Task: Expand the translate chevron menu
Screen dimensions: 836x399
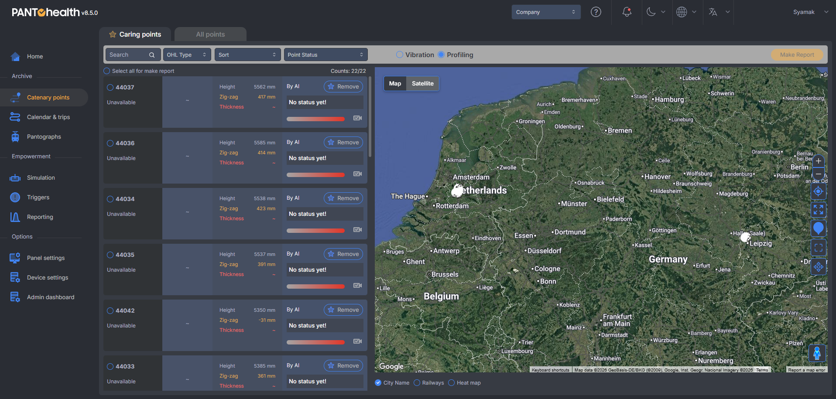Action: coord(727,12)
